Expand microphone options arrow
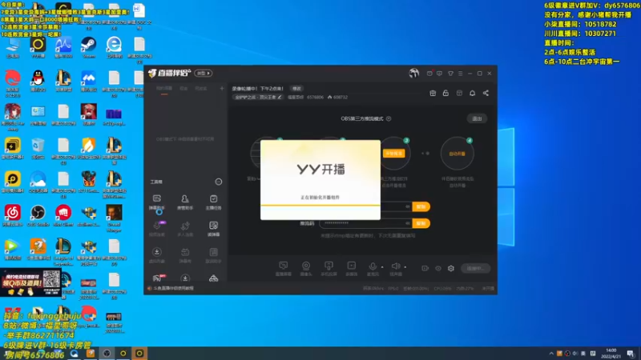Screen dimensions: 641x360 click(382, 267)
